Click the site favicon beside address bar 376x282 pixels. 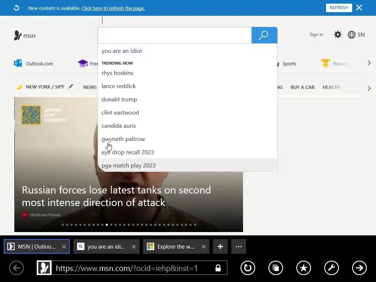tap(44, 268)
